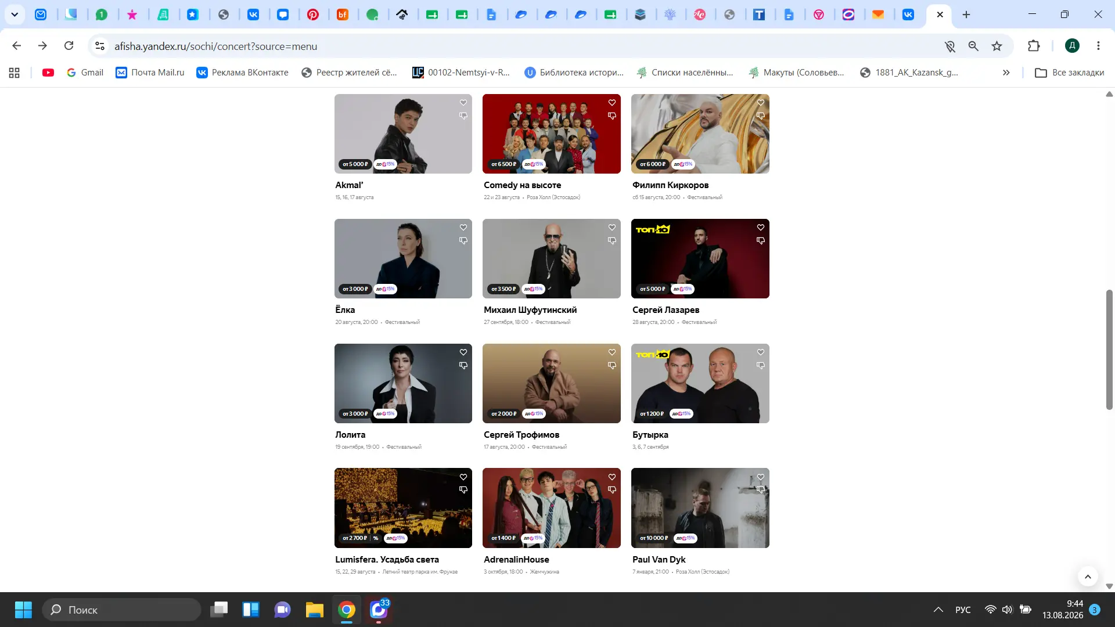Close the current Afisha tab
Screen dimensions: 1115x627
pyautogui.click(x=940, y=15)
